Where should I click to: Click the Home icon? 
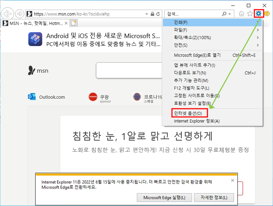[x=241, y=14]
